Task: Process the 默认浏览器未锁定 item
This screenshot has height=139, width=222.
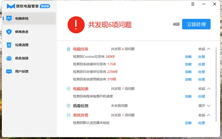Action: point(201,123)
